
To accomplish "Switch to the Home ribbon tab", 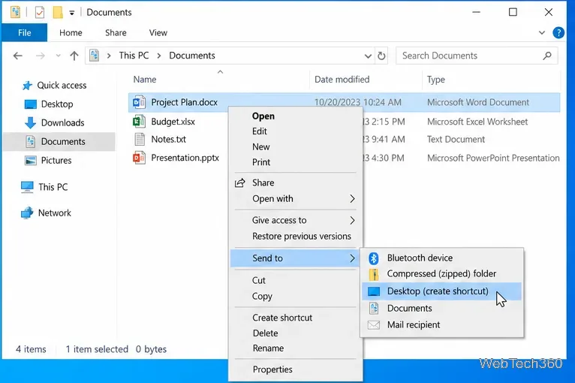I will coord(71,32).
